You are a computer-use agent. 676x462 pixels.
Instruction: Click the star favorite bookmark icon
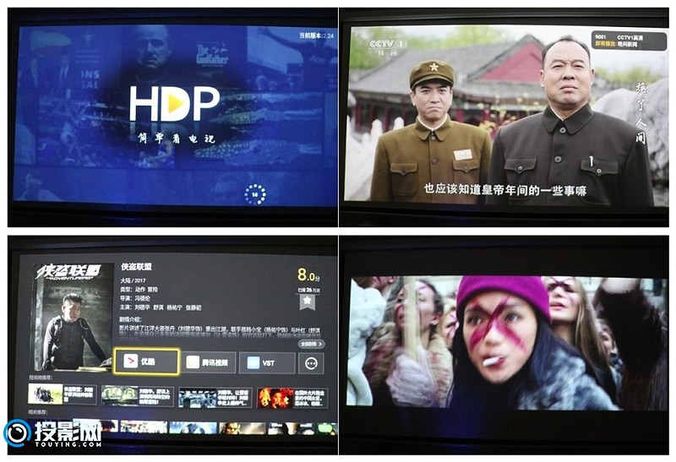click(308, 302)
